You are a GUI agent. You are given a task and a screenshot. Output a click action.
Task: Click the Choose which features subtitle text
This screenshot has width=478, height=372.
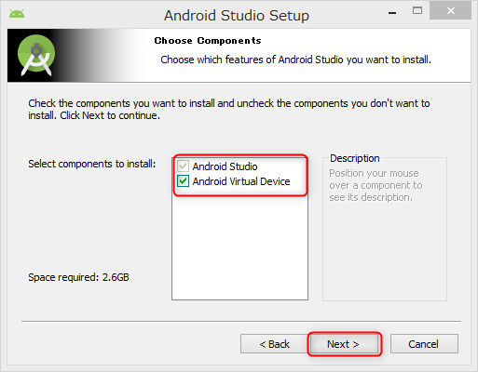click(295, 60)
